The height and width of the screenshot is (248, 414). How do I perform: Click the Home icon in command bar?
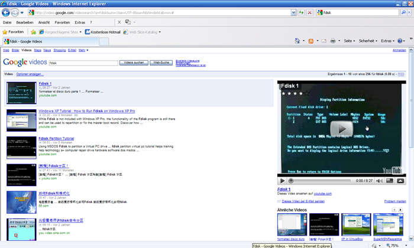tap(296, 41)
